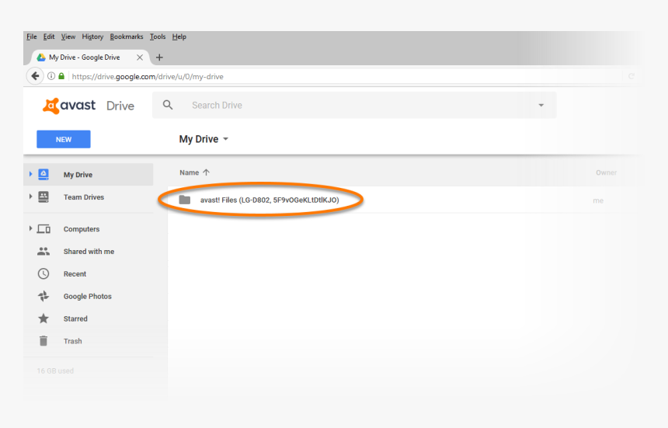Viewport: 668px width, 428px height.
Task: Open a new browser tab with plus
Action: [x=159, y=57]
